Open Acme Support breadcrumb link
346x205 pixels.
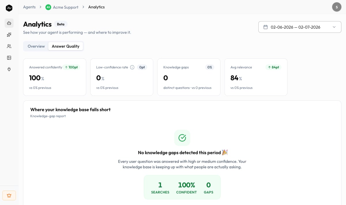(66, 7)
